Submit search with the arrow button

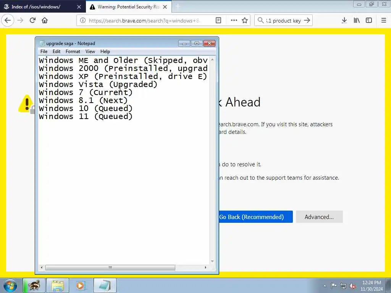point(307,21)
